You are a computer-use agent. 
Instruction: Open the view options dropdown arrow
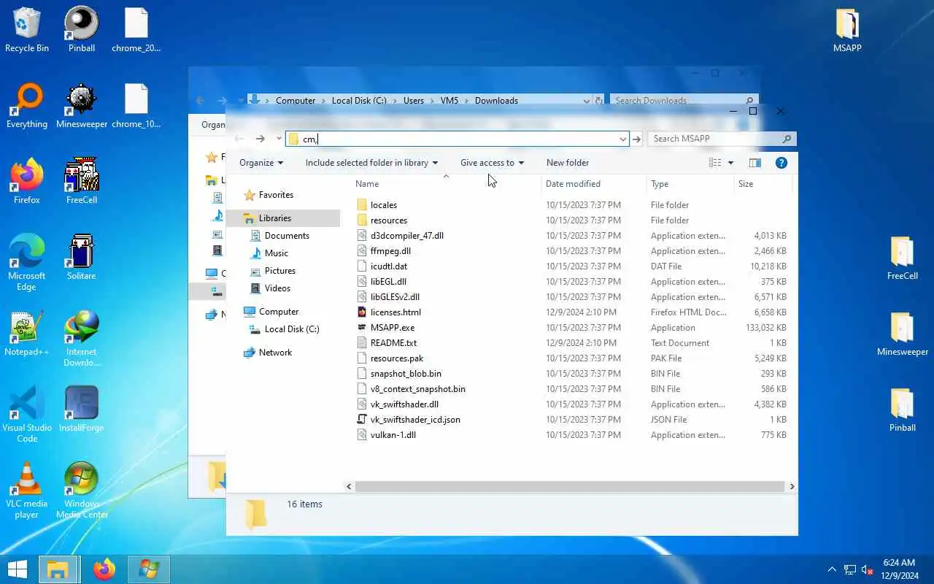730,163
